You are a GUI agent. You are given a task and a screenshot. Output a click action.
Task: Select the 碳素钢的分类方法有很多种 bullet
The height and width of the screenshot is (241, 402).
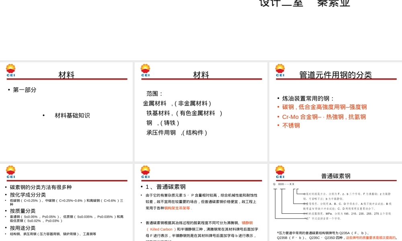[41, 187]
